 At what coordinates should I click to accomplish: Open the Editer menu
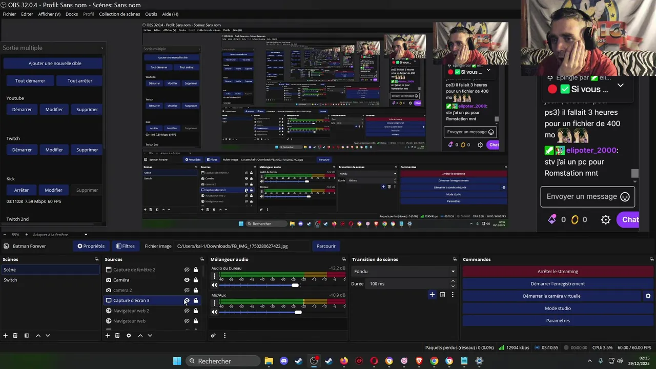pyautogui.click(x=27, y=14)
